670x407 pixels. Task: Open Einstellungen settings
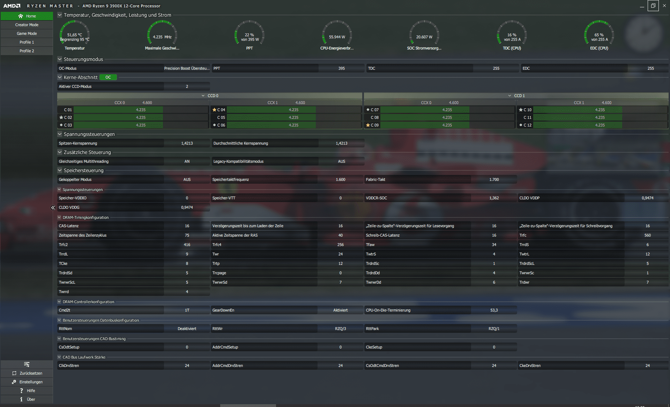(27, 382)
